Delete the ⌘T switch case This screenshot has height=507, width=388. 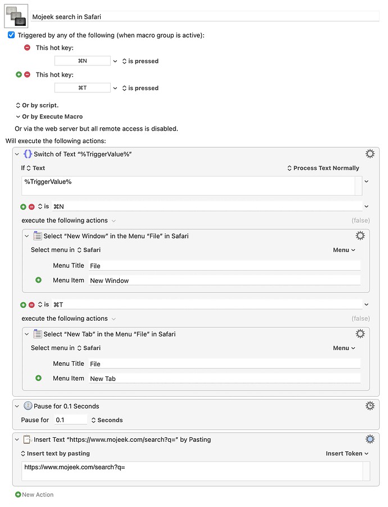pyautogui.click(x=31, y=304)
